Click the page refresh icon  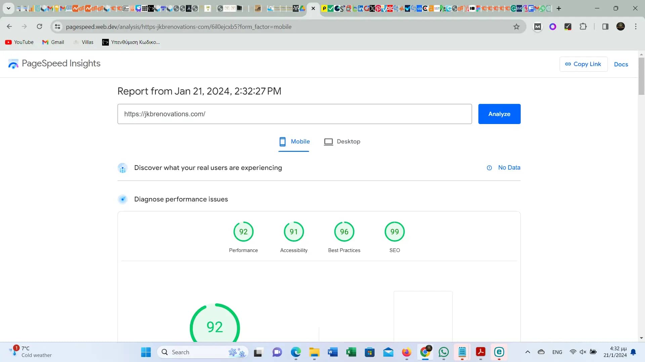39,27
